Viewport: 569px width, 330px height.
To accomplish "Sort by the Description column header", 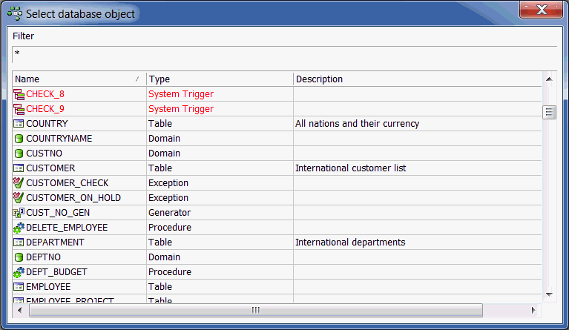I will [418, 79].
